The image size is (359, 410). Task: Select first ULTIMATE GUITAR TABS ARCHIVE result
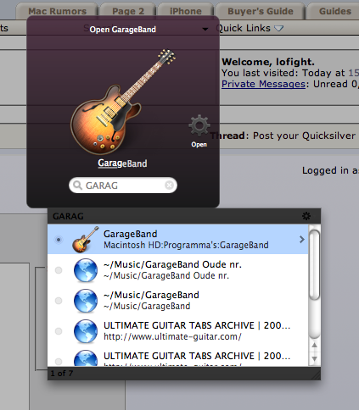pos(177,331)
